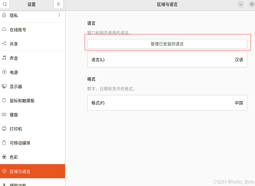Screen dimensions: 255x186
Task: Select 色彩 in the sidebar
Action: [x=14, y=157]
